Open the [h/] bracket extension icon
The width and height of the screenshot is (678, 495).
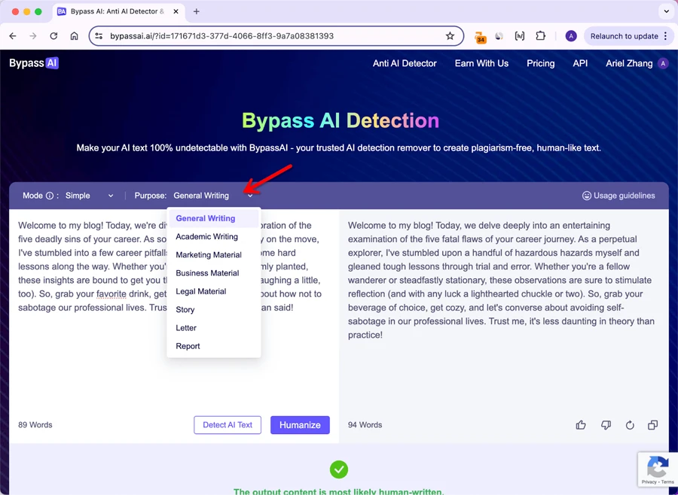[520, 36]
